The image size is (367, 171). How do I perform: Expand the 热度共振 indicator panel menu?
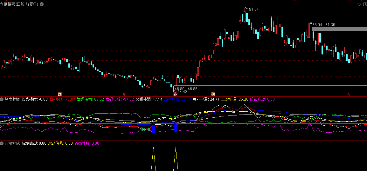[2, 99]
